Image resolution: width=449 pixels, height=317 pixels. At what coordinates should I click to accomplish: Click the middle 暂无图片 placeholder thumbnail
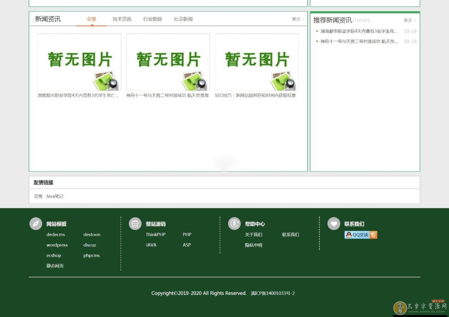tap(168, 62)
